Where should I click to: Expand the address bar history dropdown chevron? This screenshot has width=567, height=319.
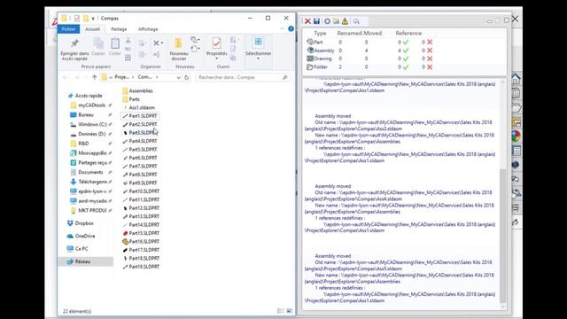(178, 77)
